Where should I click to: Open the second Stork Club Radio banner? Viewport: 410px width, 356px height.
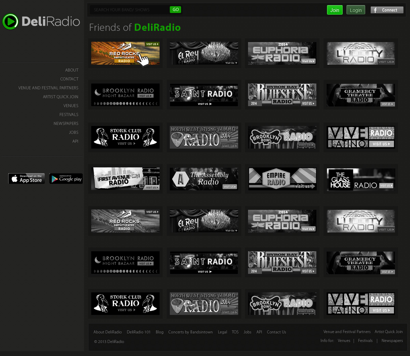125,304
